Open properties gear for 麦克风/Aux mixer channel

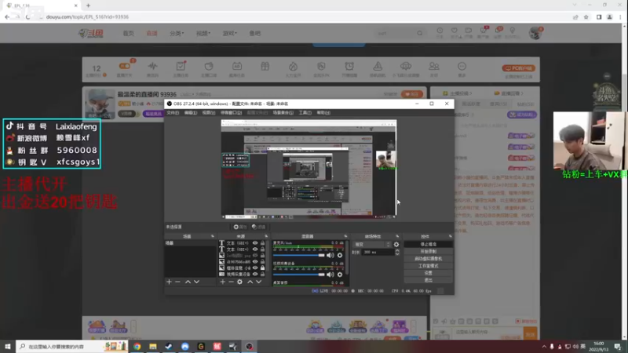(x=340, y=256)
